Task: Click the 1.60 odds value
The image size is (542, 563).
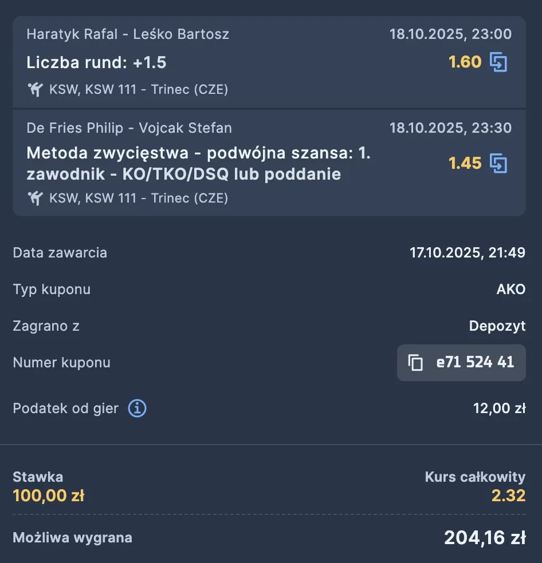Action: [x=465, y=62]
